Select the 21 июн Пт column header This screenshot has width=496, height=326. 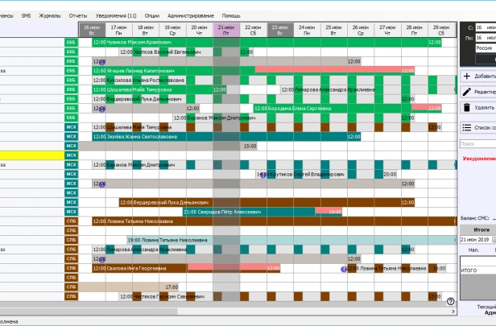point(226,30)
